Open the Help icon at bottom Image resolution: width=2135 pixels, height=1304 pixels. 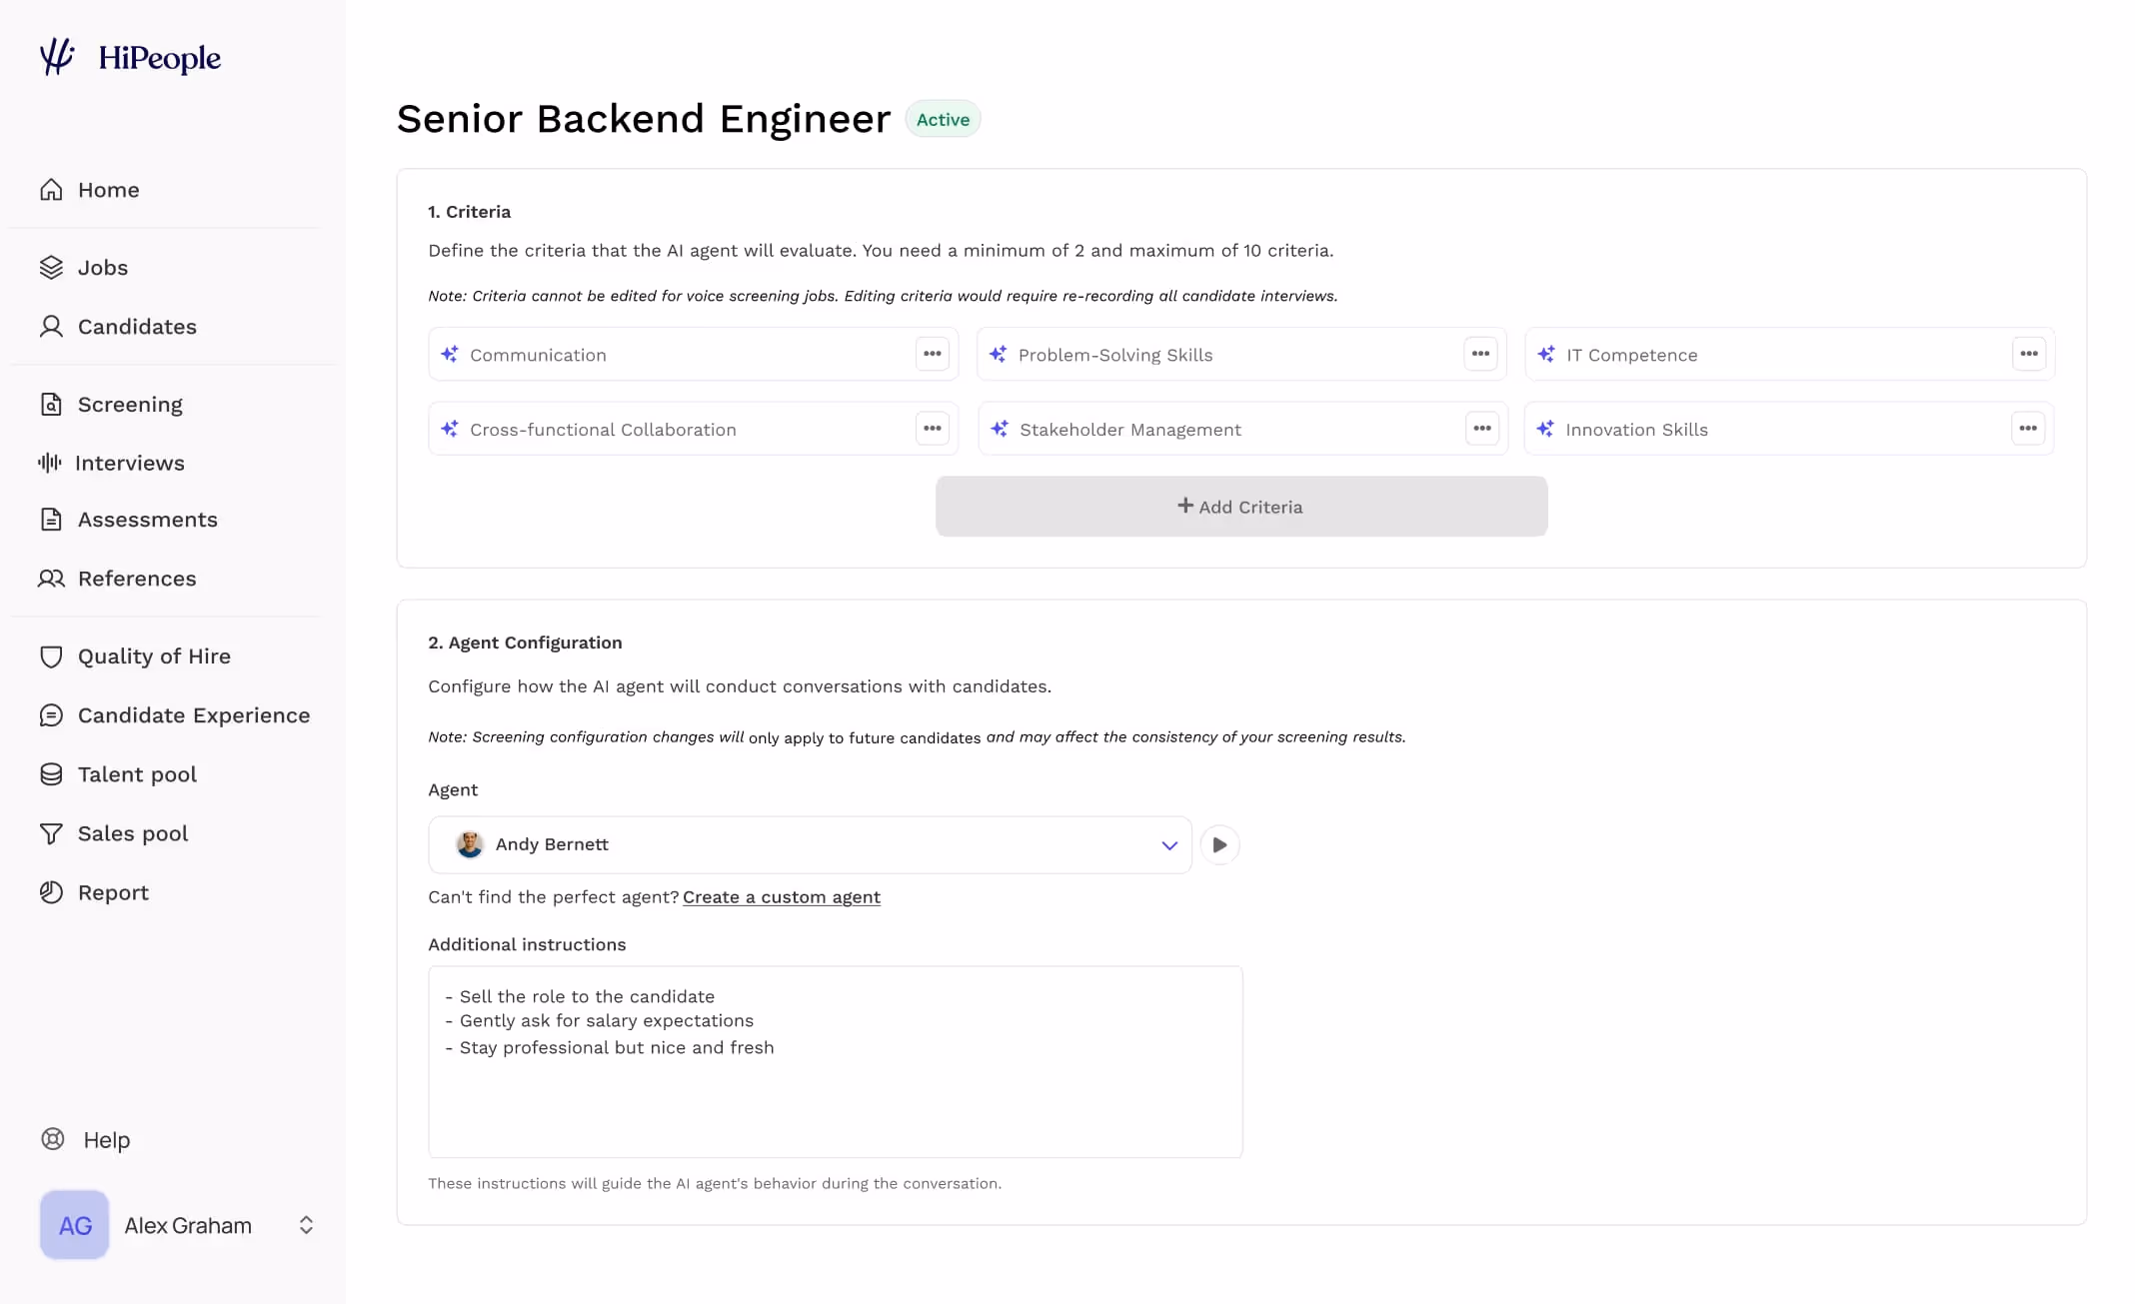point(53,1139)
